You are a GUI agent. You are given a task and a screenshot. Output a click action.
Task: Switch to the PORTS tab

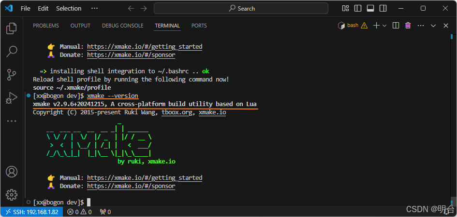pyautogui.click(x=199, y=26)
